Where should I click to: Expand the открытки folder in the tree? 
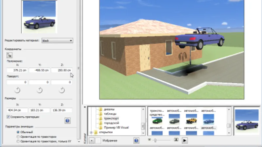(91, 133)
